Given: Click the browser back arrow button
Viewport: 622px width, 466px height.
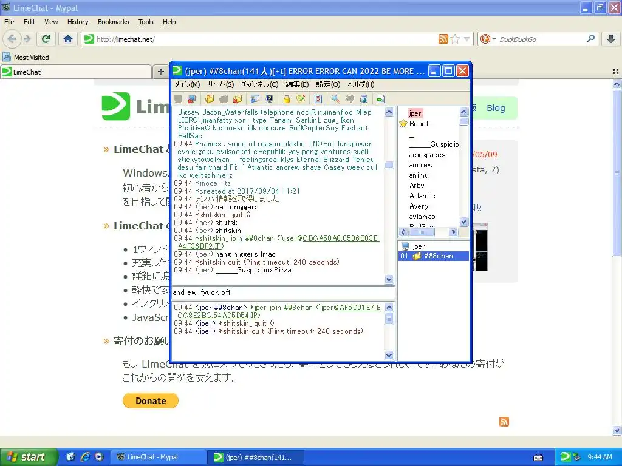Looking at the screenshot, I should click(12, 39).
